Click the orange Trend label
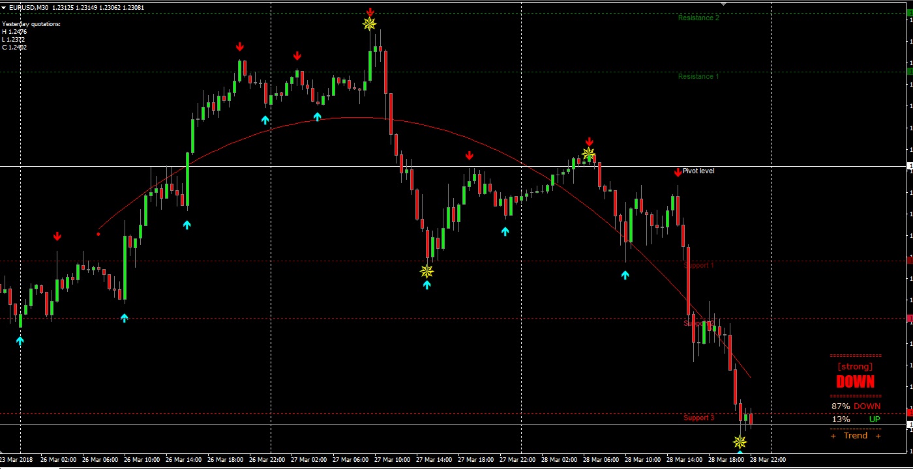Screen dimensions: 913x469 pos(856,436)
